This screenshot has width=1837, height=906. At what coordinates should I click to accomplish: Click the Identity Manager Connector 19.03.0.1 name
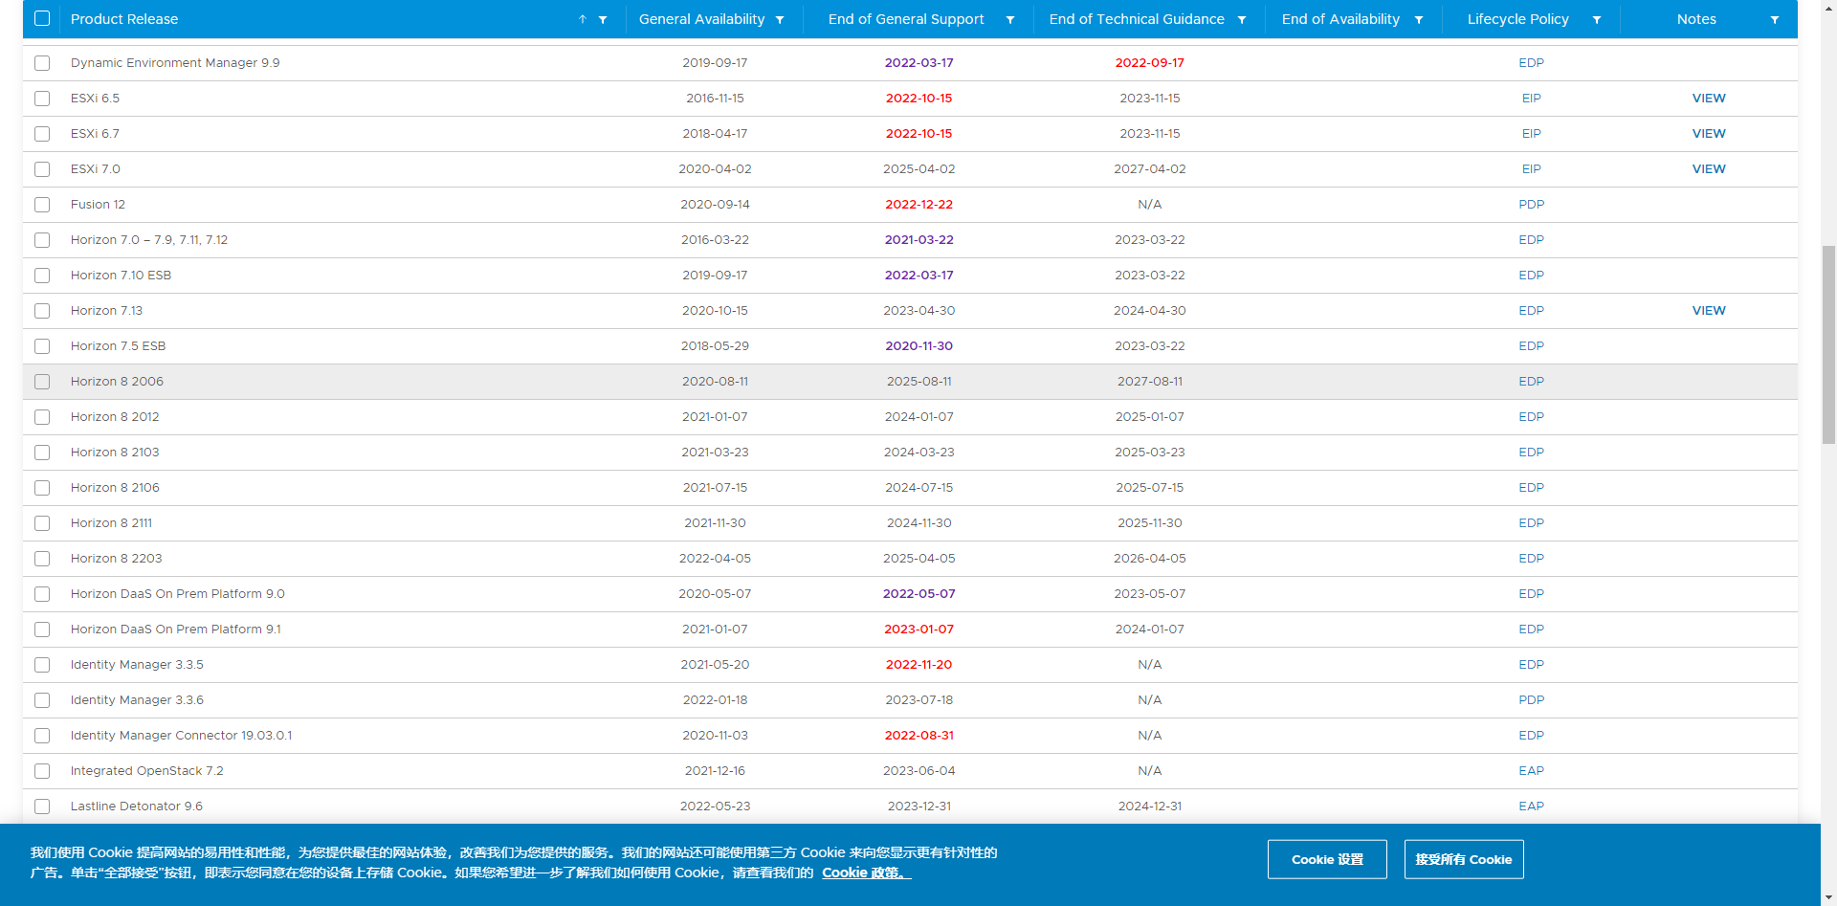(182, 736)
